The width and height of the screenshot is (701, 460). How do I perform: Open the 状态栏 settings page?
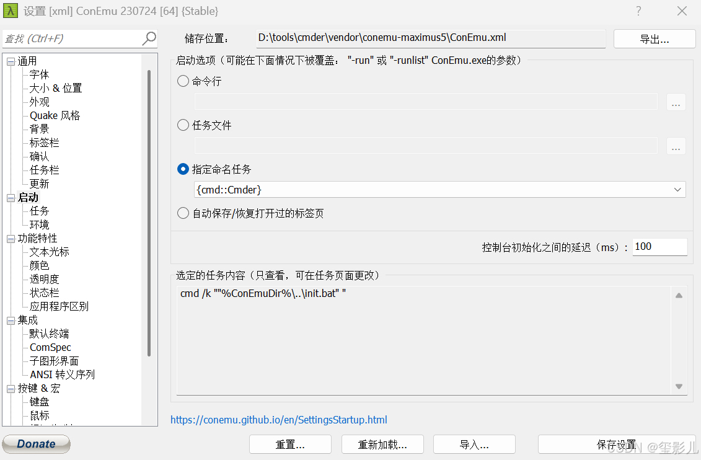(x=44, y=293)
